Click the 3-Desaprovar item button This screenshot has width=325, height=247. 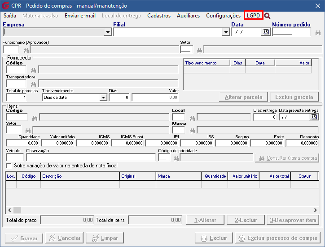click(293, 220)
